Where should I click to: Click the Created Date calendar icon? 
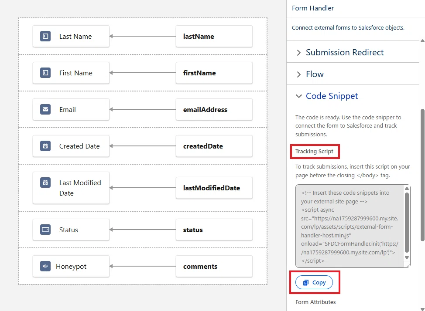(45, 146)
